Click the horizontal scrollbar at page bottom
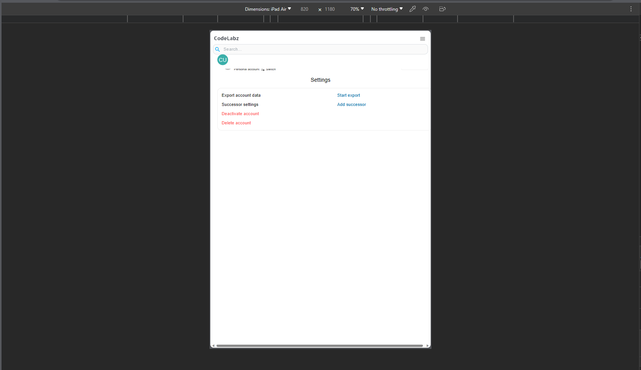 click(320, 346)
